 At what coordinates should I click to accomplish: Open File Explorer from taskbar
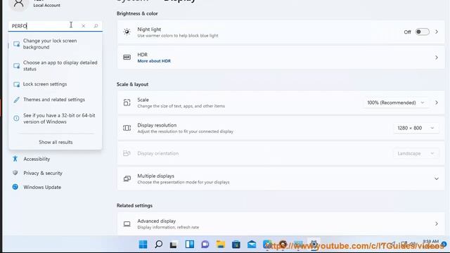(x=221, y=245)
